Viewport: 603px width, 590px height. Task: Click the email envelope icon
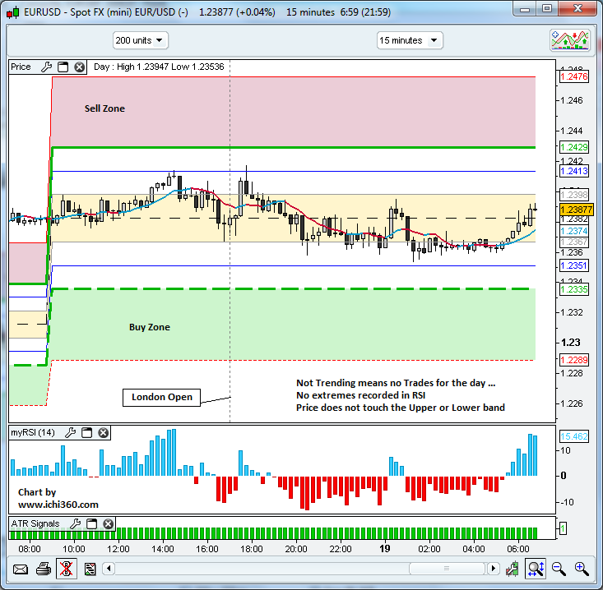pyautogui.click(x=21, y=569)
